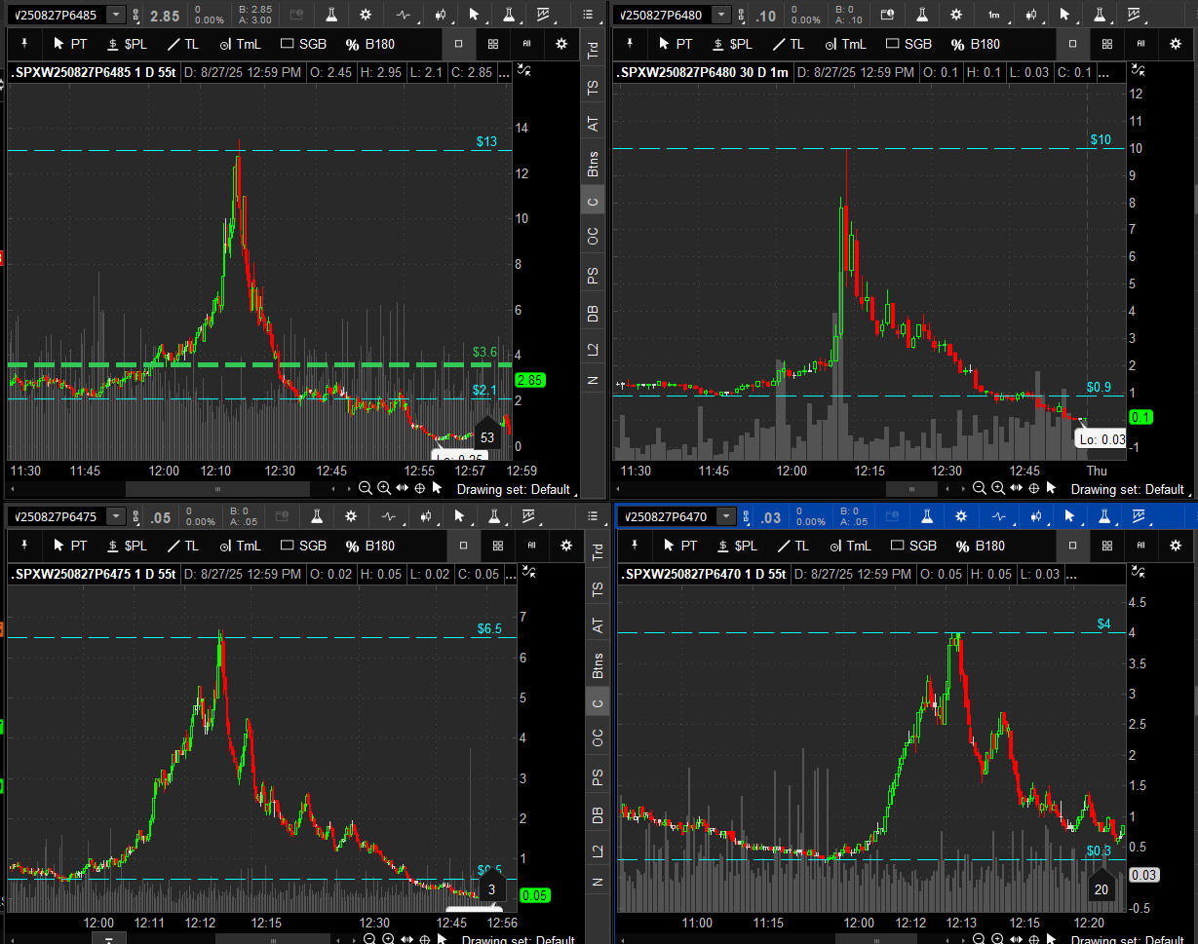
Task: Open chart settings gear in P6485 header
Action: tap(366, 15)
